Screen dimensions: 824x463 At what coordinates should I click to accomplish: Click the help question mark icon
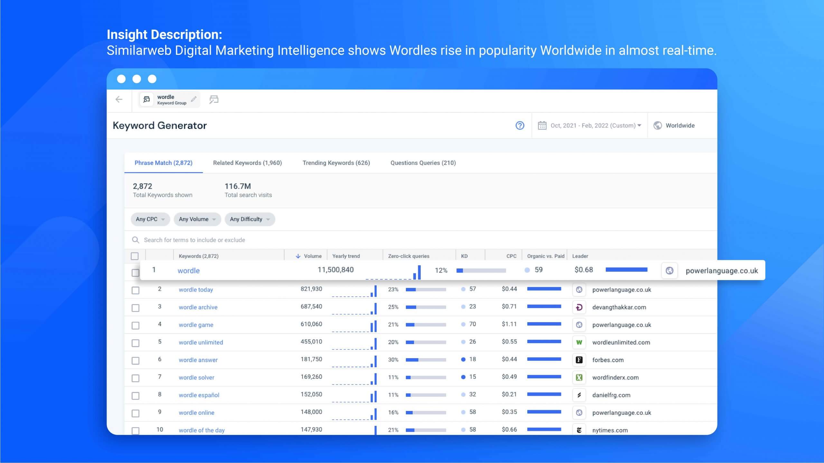click(x=520, y=125)
